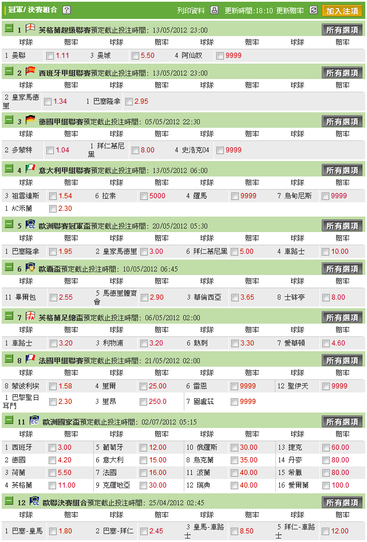Tick the 蒙彼利埃 1.58 checkbox

pos(53,387)
